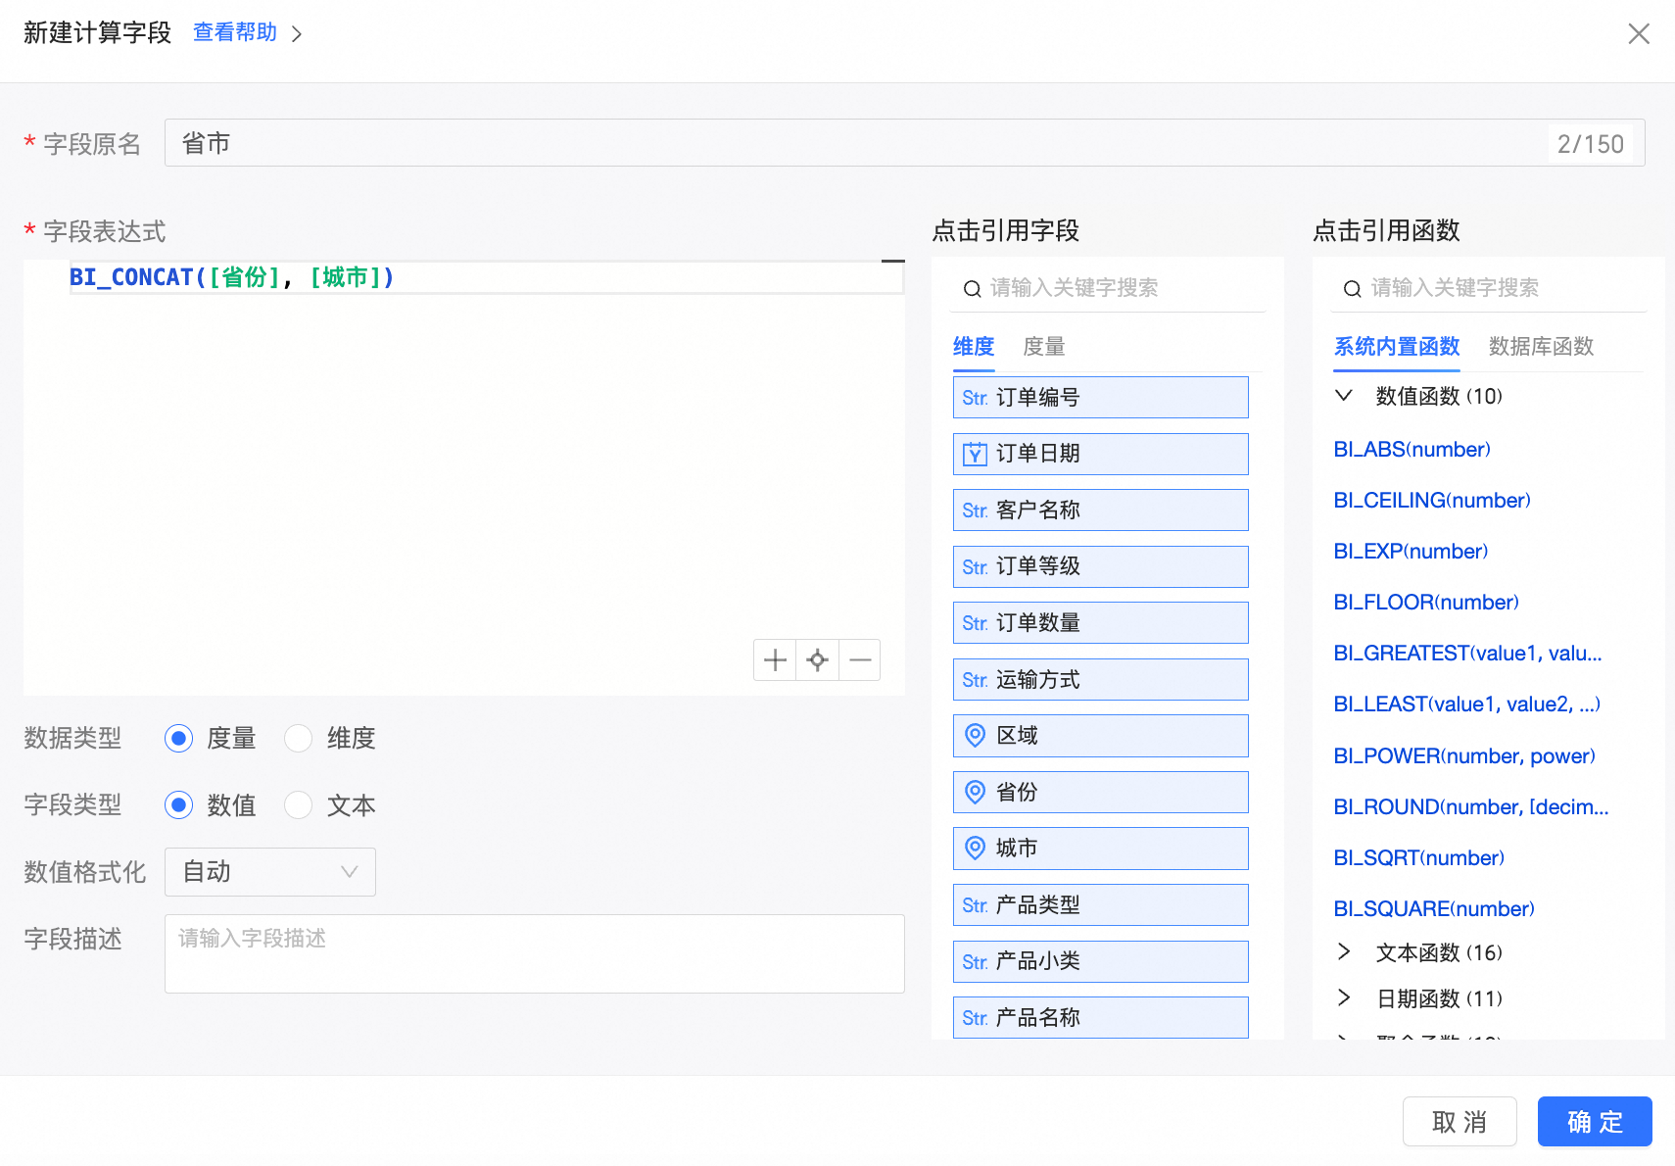The width and height of the screenshot is (1675, 1166).
Task: Click the Str icon beside 订单等级
Action: click(x=975, y=567)
